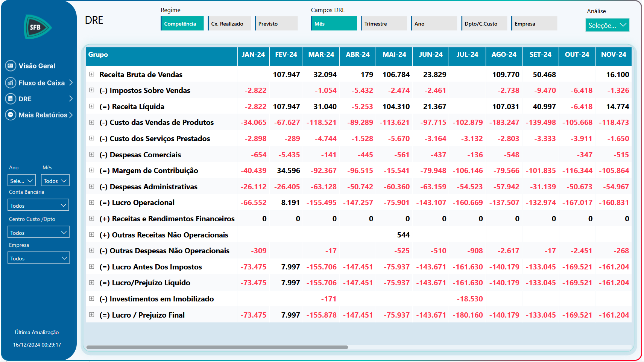The width and height of the screenshot is (644, 362).
Task: Click the Mais Relatórios ellipsis icon
Action: (11, 115)
